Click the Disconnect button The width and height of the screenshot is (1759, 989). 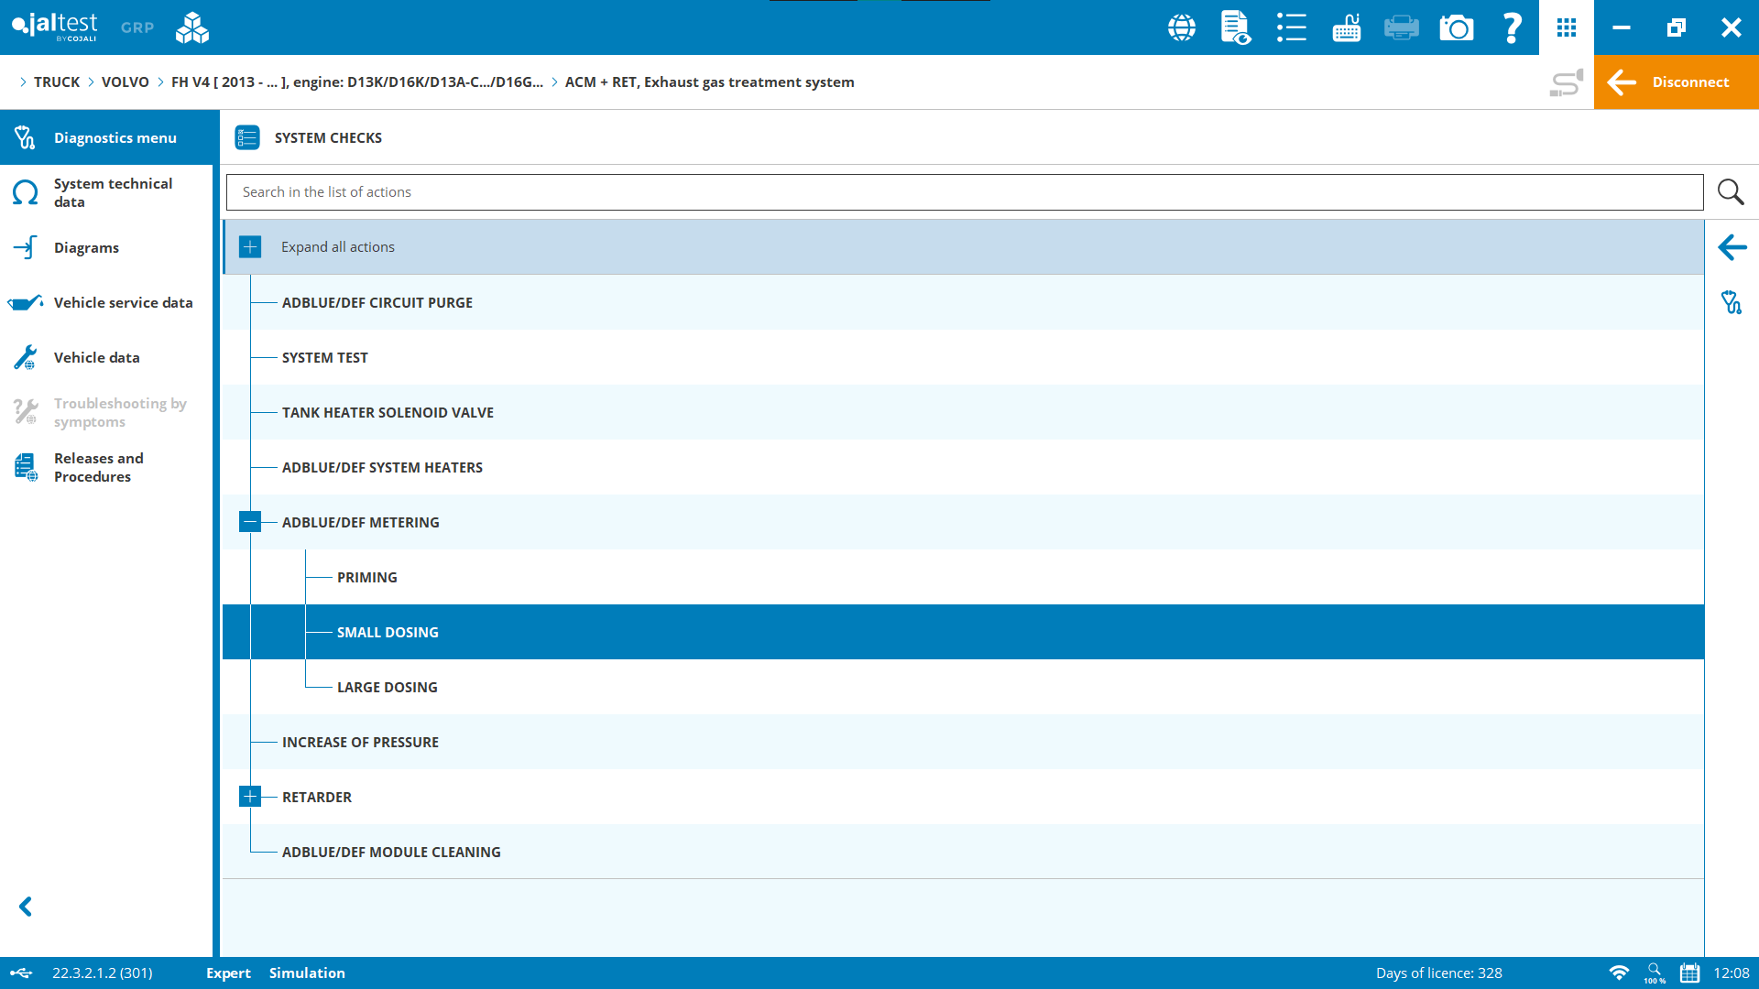(1677, 82)
